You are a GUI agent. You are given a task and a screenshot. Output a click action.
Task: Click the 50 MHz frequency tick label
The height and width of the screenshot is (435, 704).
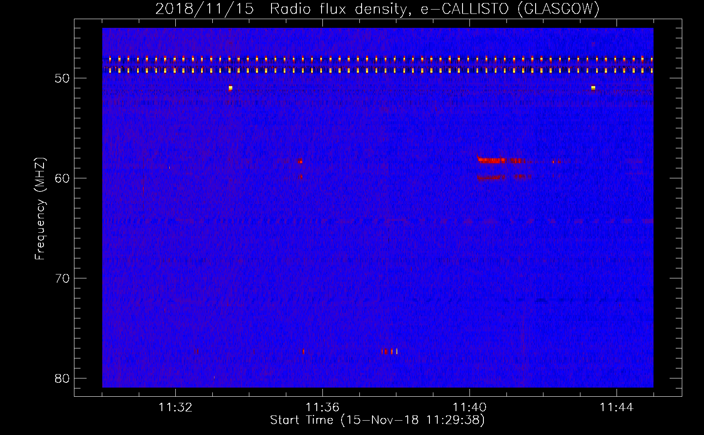coord(63,78)
